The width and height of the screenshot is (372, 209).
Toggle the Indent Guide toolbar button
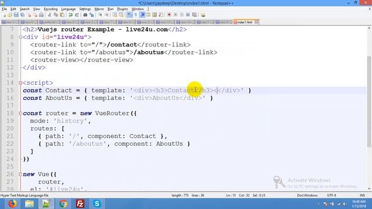tap(142, 15)
